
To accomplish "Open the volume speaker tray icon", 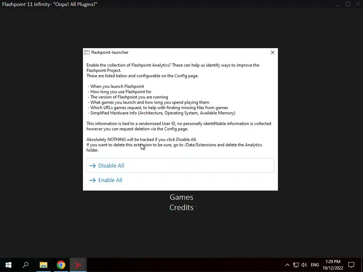I will [x=304, y=265].
